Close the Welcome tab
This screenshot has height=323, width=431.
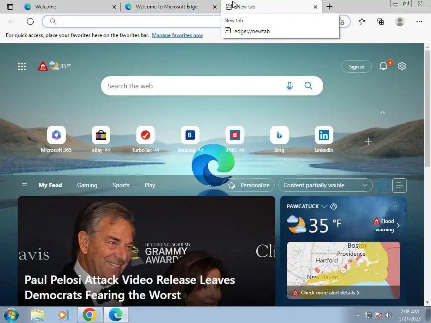tap(114, 7)
